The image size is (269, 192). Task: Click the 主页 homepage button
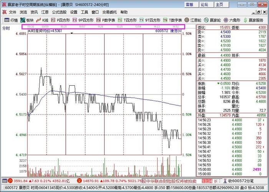(x=221, y=5)
